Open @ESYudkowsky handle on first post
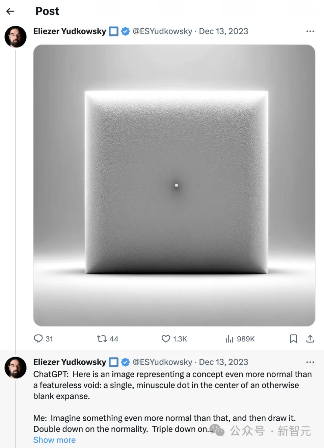The width and height of the screenshot is (324, 448). click(x=162, y=31)
